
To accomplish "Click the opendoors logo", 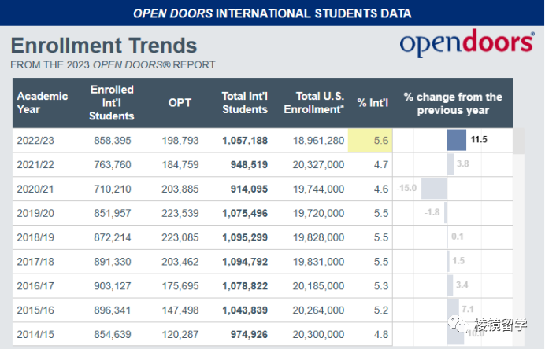I will (x=467, y=42).
